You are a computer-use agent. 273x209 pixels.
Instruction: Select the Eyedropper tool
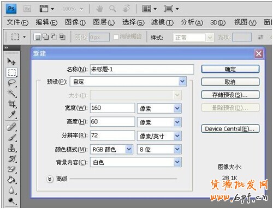pyautogui.click(x=11, y=115)
